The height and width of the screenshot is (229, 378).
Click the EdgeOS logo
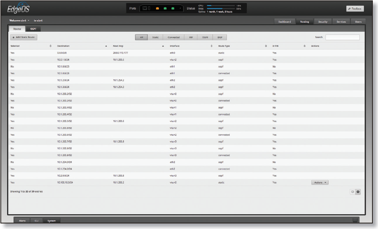pyautogui.click(x=18, y=9)
